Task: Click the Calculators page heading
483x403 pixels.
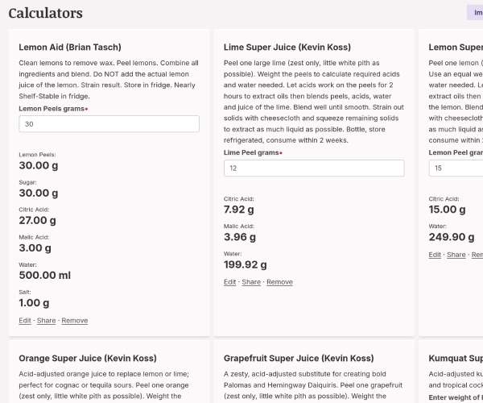Action: tap(45, 13)
